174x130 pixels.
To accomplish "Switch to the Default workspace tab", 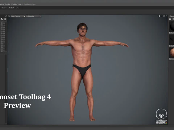I will coord(12,8).
